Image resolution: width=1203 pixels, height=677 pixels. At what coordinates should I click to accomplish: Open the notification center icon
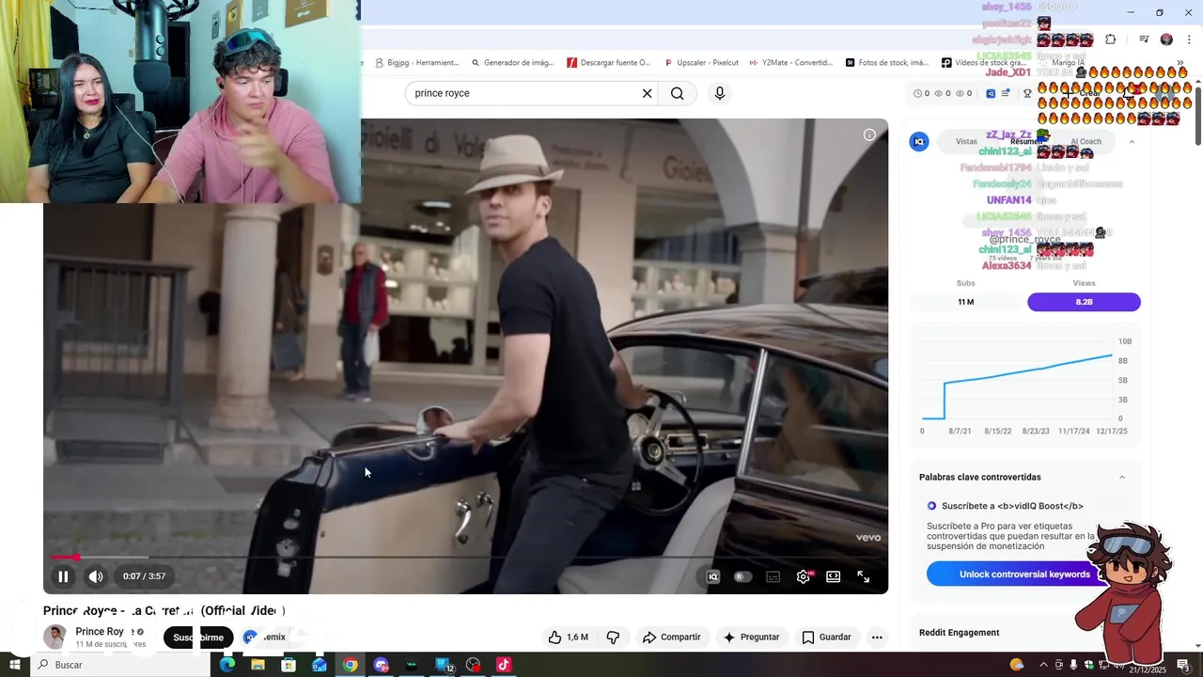pos(1183,665)
